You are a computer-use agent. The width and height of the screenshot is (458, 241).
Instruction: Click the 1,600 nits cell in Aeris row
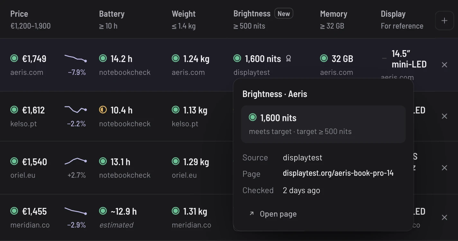click(263, 59)
